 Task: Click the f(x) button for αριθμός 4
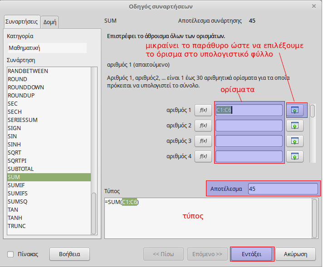click(203, 156)
